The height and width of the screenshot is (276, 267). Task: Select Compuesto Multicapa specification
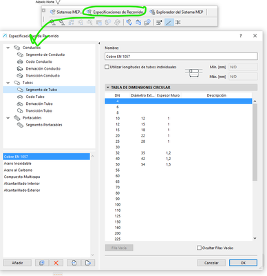point(22,177)
